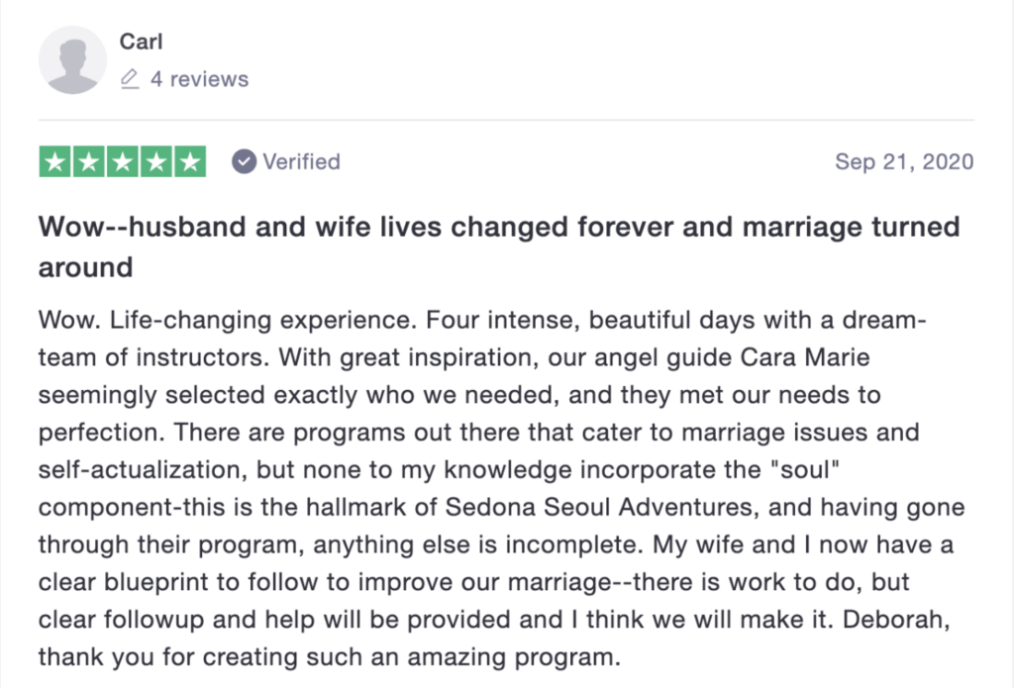
Task: Click the first green rating star
Action: click(55, 161)
